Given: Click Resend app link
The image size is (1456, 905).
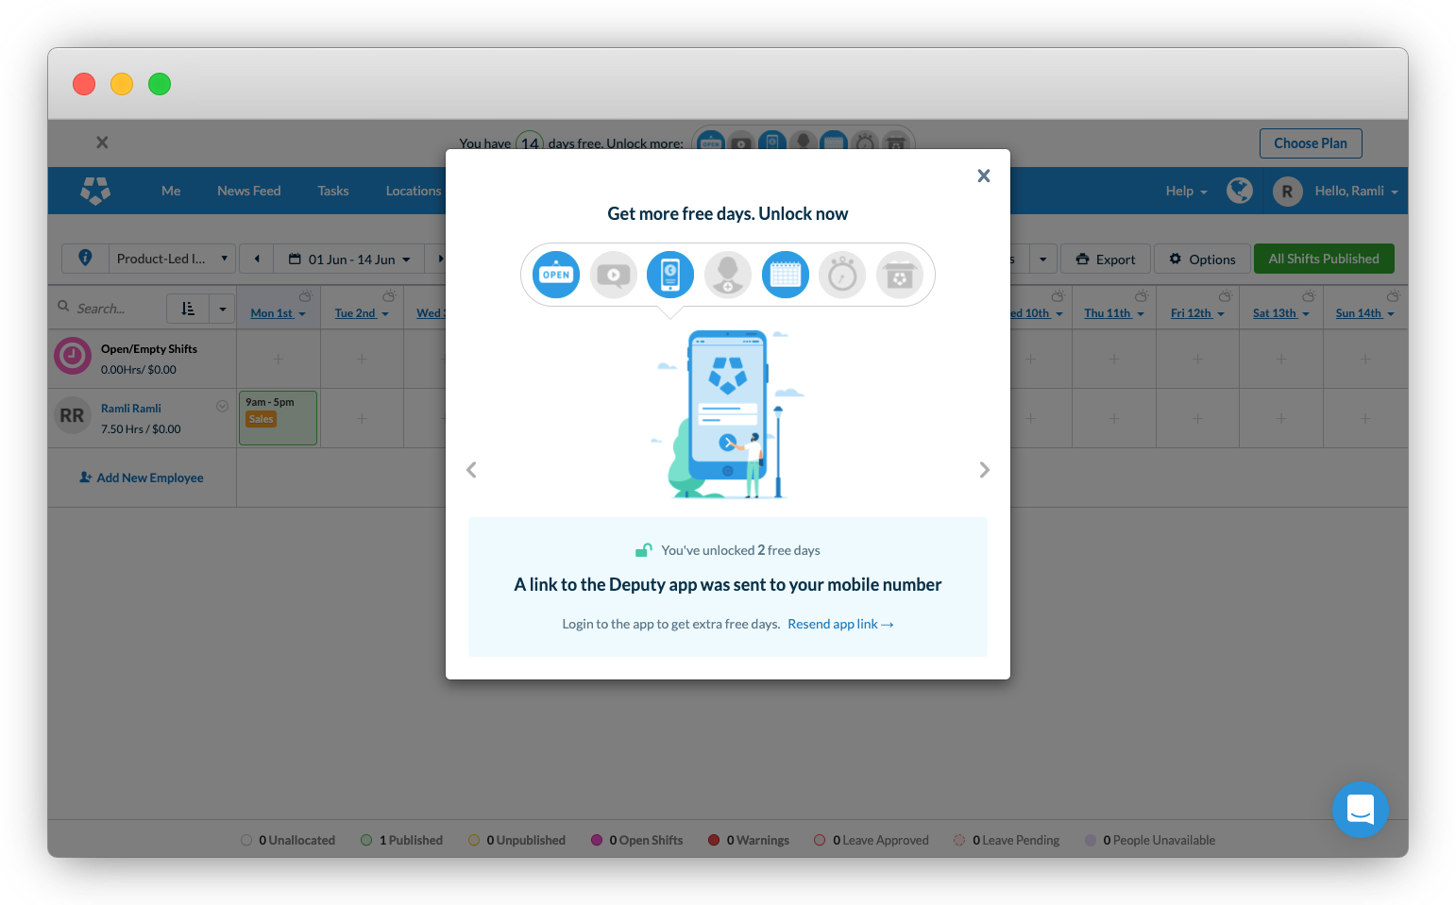Looking at the screenshot, I should click(x=839, y=624).
